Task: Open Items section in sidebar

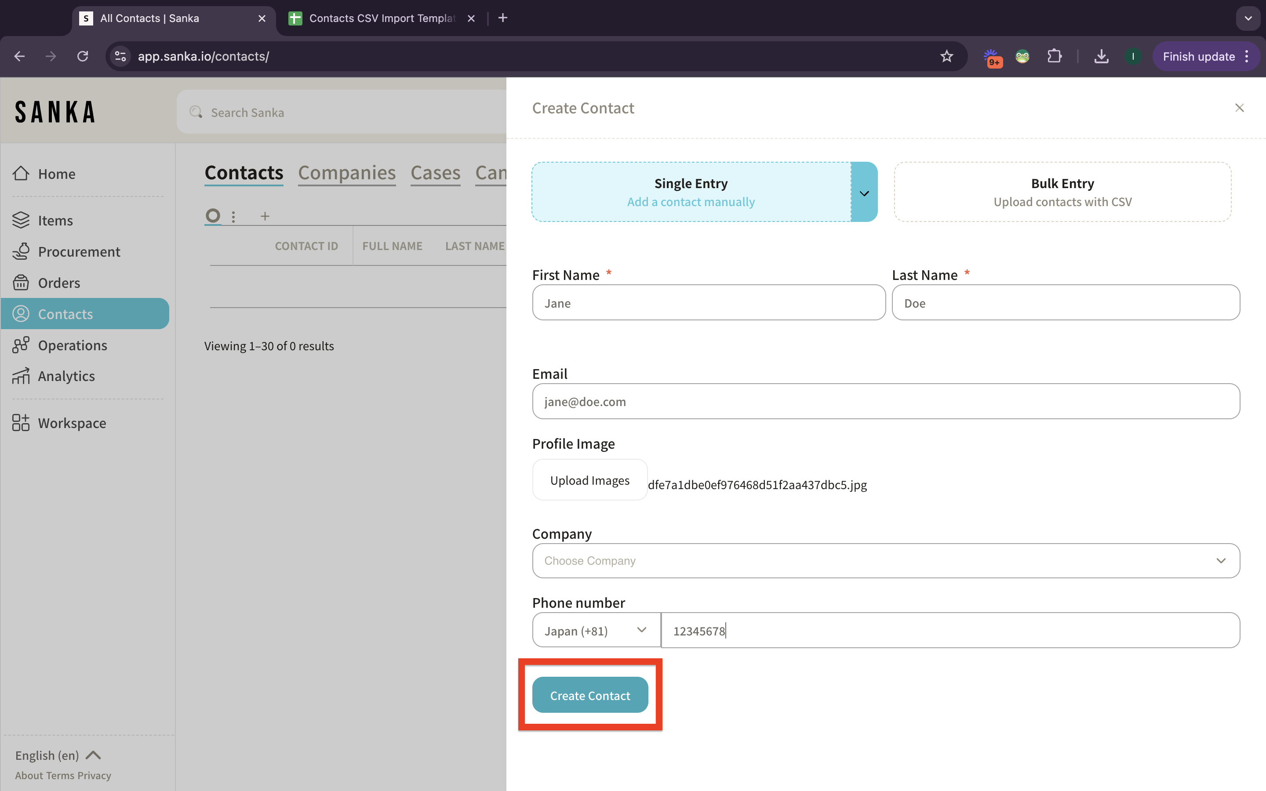Action: (x=55, y=220)
